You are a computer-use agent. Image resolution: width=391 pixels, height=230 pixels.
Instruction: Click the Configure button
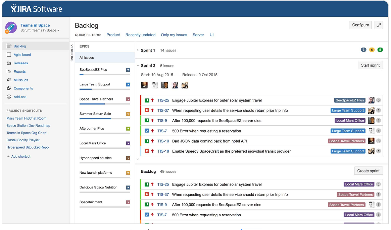coord(360,25)
